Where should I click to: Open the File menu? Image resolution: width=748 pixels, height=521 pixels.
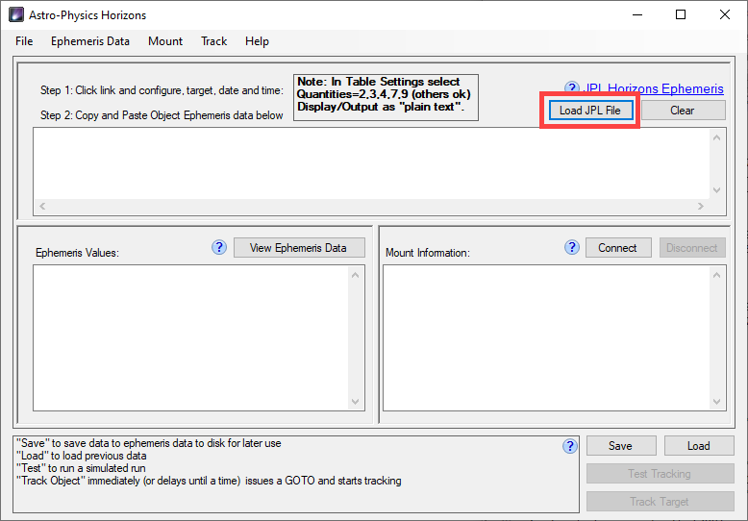pyautogui.click(x=24, y=41)
